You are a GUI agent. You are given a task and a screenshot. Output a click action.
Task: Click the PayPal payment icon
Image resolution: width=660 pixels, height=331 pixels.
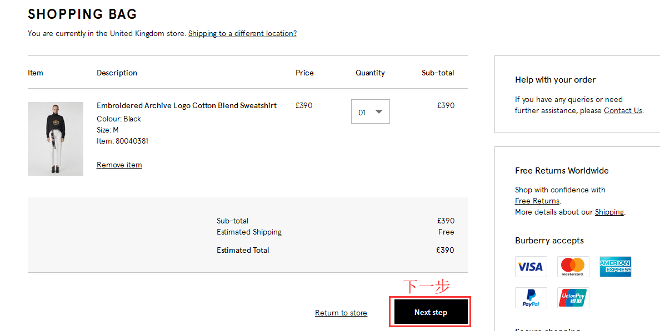coord(531,298)
